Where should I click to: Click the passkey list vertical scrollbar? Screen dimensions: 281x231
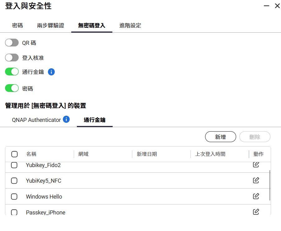click(270, 185)
